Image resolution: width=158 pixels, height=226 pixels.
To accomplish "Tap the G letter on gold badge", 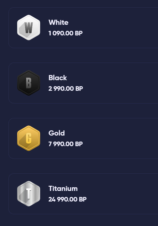I will tap(29, 138).
